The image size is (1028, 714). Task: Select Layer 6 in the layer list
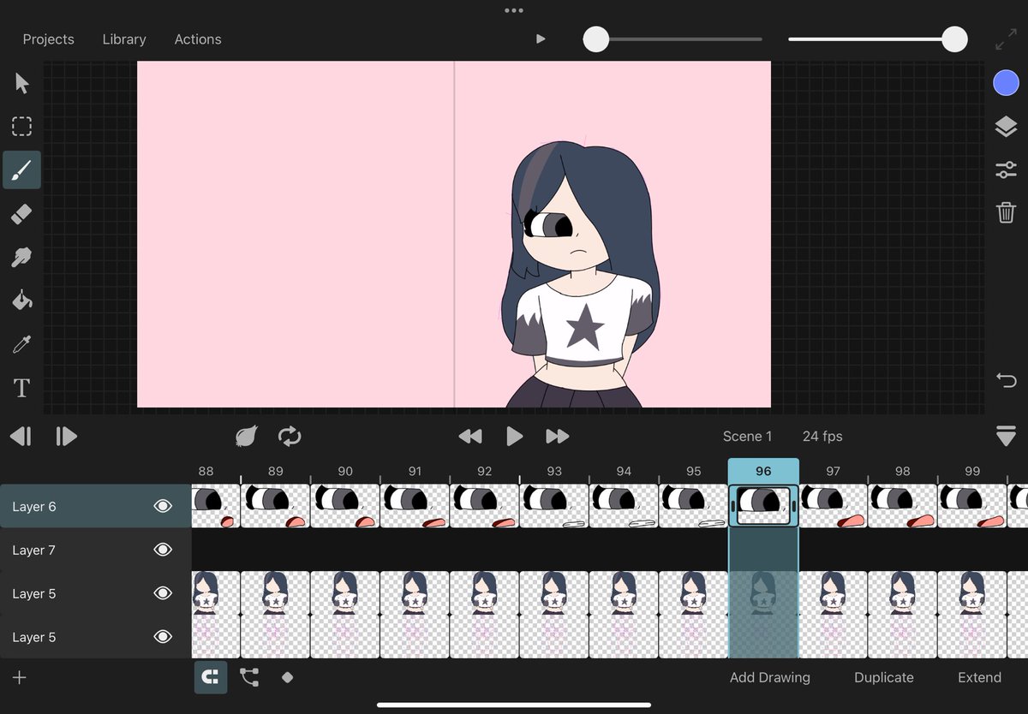click(95, 506)
